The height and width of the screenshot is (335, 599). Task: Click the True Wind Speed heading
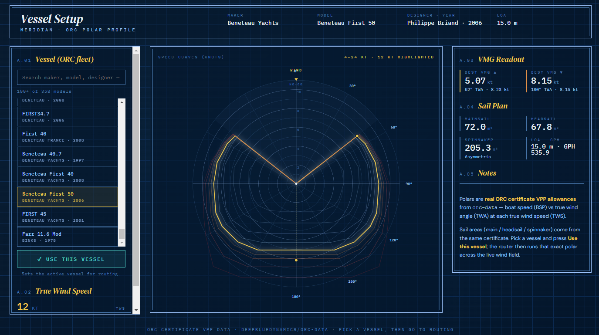tap(64, 291)
